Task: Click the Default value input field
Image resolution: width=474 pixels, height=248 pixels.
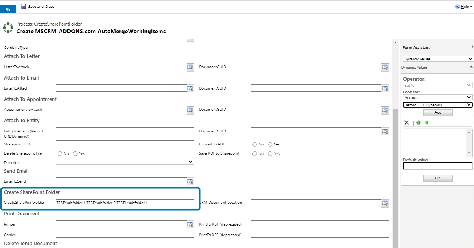Action: [438, 166]
